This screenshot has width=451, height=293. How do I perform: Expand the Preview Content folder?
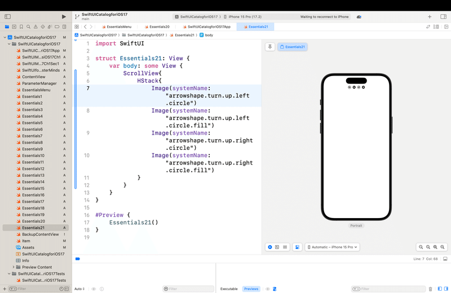13,267
